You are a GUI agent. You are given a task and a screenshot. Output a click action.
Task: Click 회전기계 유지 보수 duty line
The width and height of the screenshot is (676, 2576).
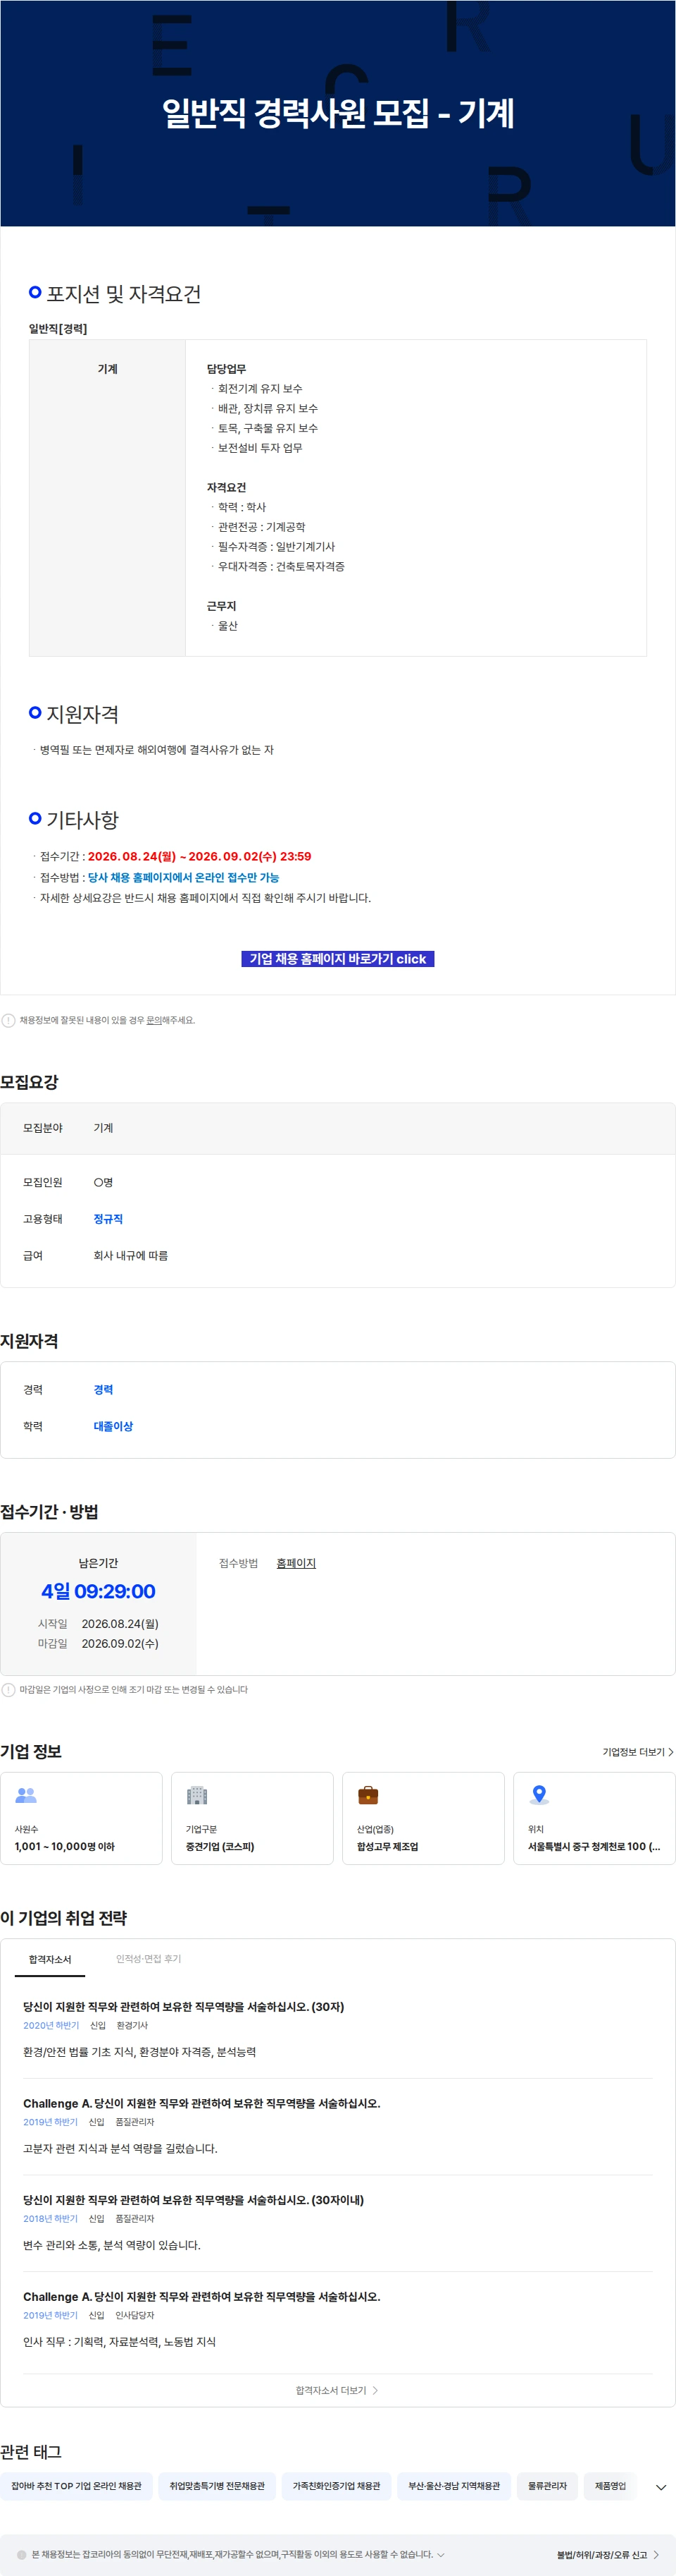(x=260, y=388)
